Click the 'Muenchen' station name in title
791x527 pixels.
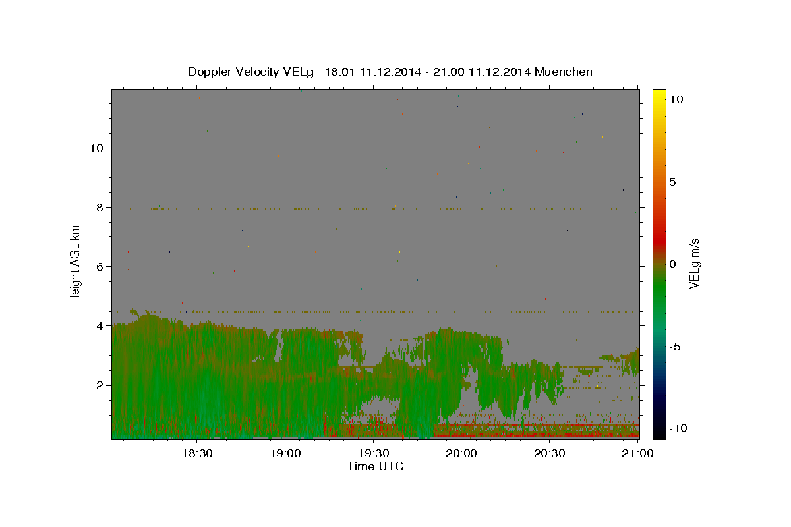coord(564,72)
